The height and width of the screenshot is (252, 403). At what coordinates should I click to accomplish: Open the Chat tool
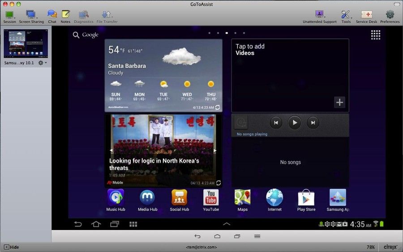click(x=52, y=17)
